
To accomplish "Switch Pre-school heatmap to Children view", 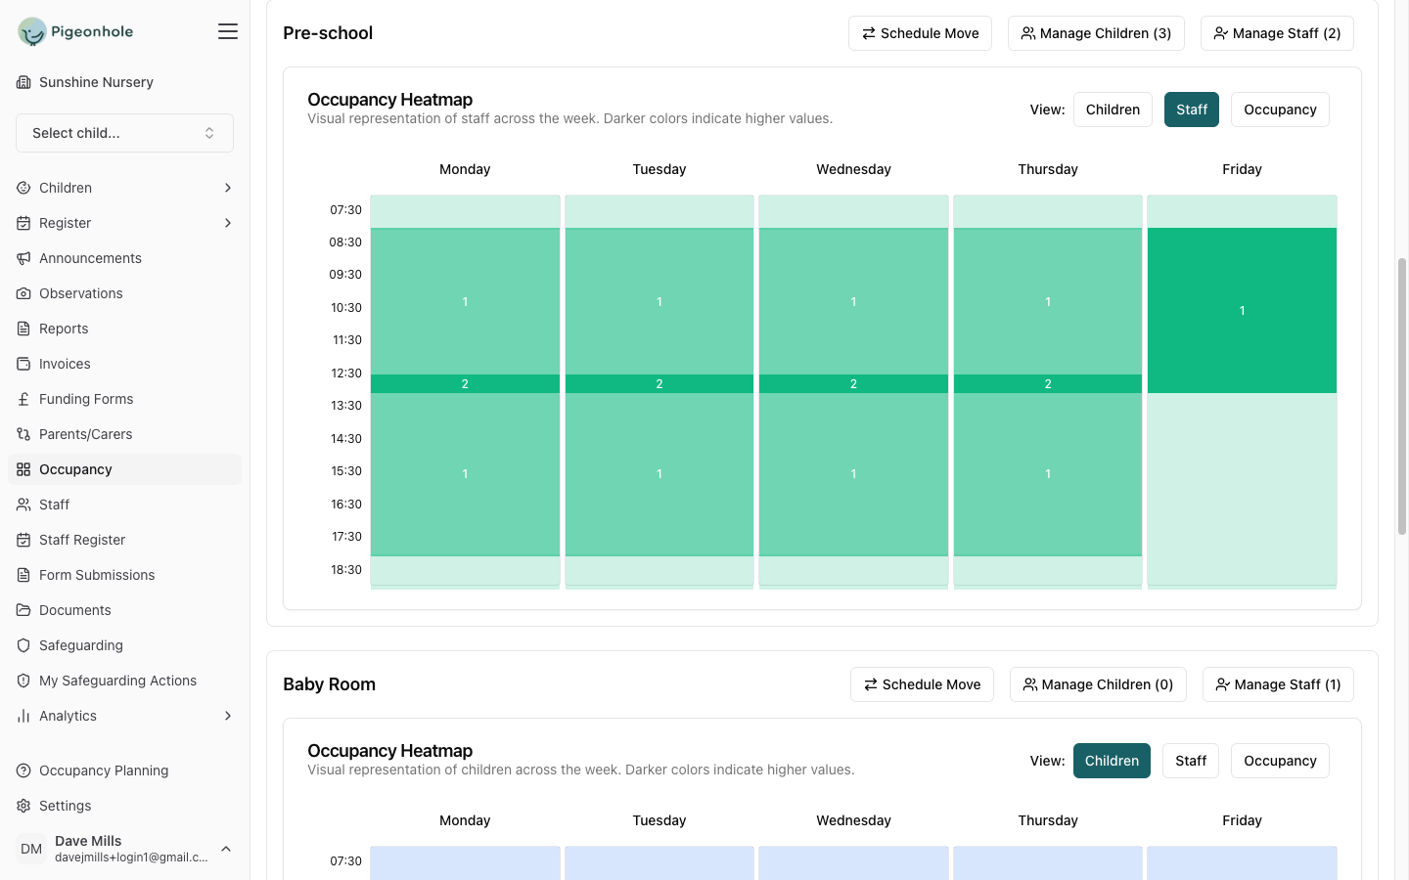I will (1113, 110).
